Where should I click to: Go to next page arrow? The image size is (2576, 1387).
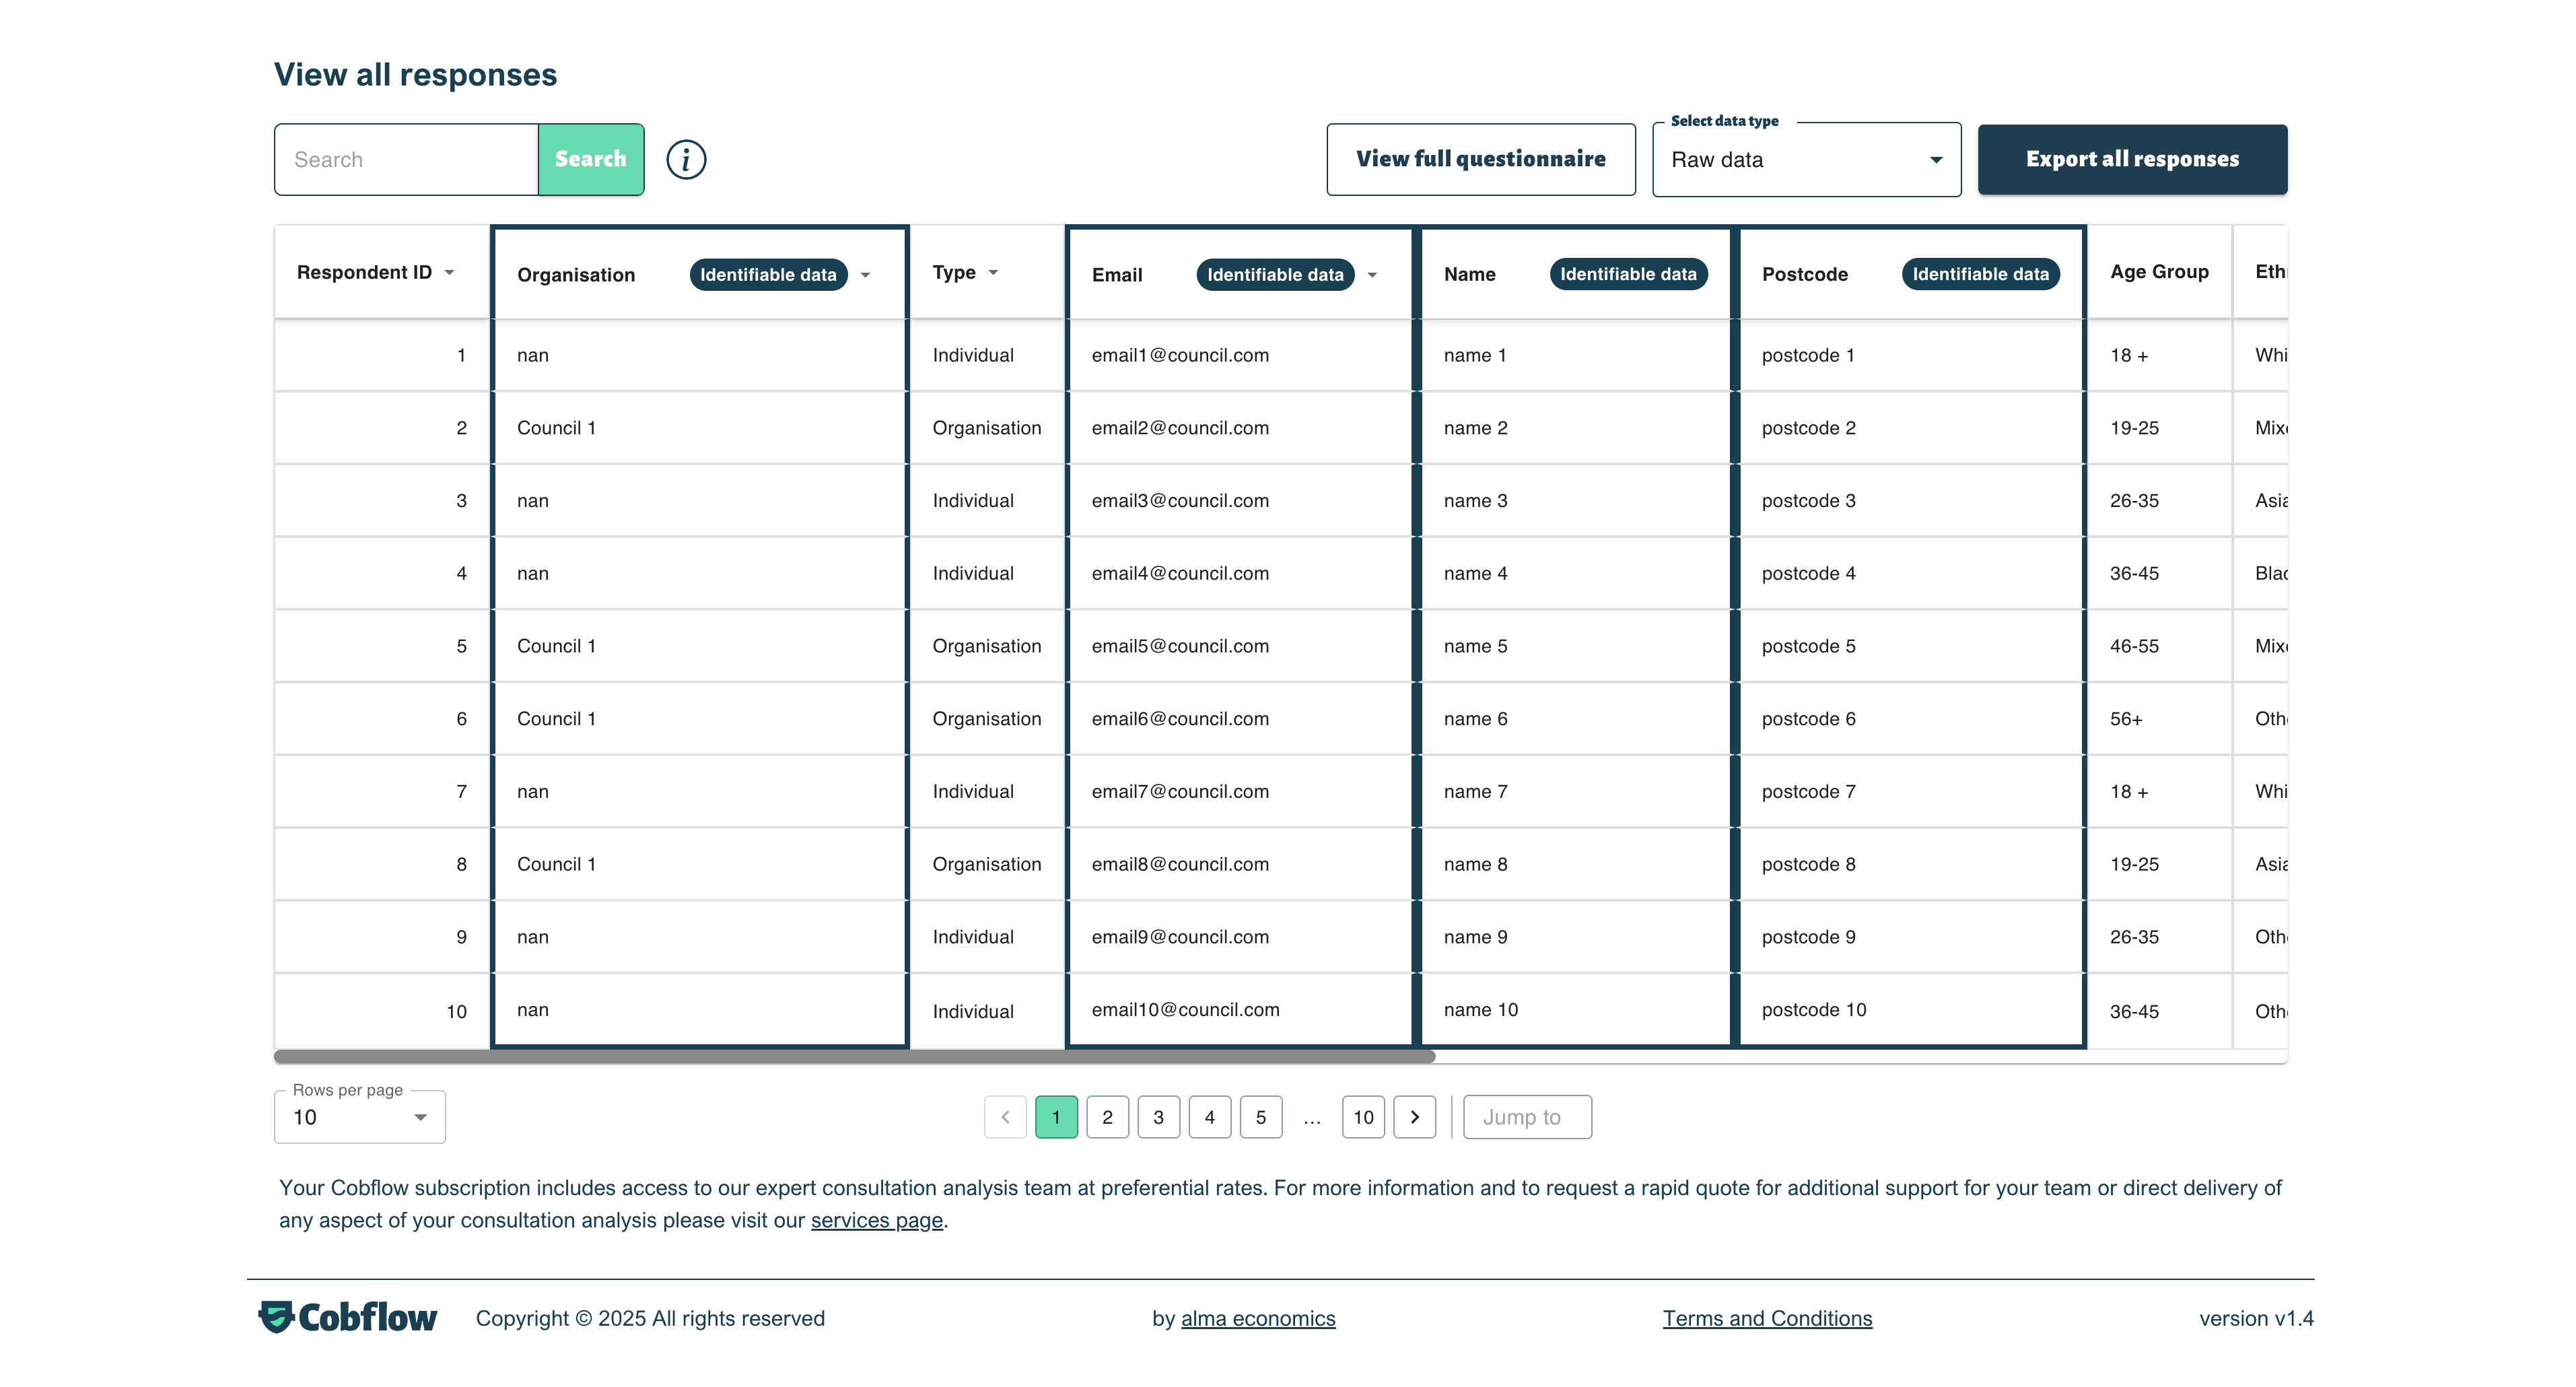(x=1414, y=1117)
